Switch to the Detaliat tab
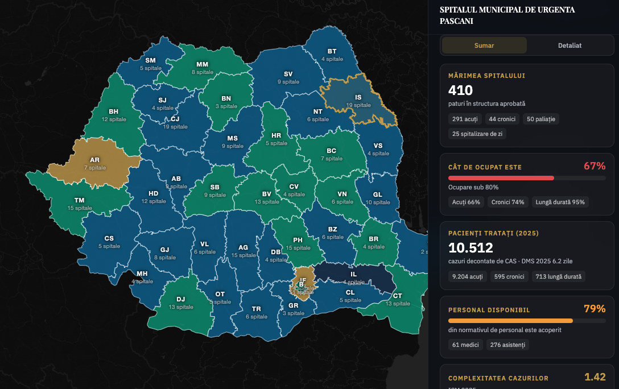 coord(570,45)
